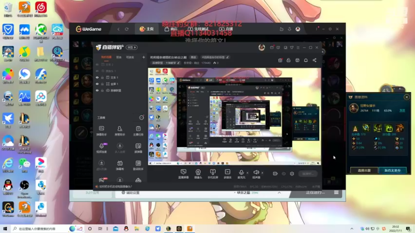Add 摄像头 camera source

point(198,174)
